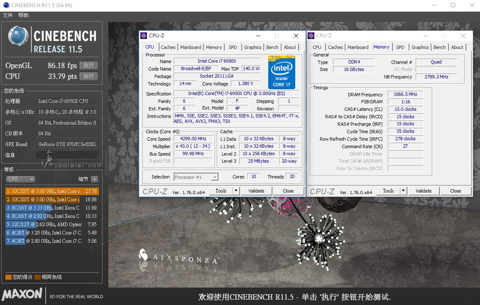This screenshot has height=305, width=480.
Task: Select the CPU tab in right CPU-Z window
Action: 317,47
